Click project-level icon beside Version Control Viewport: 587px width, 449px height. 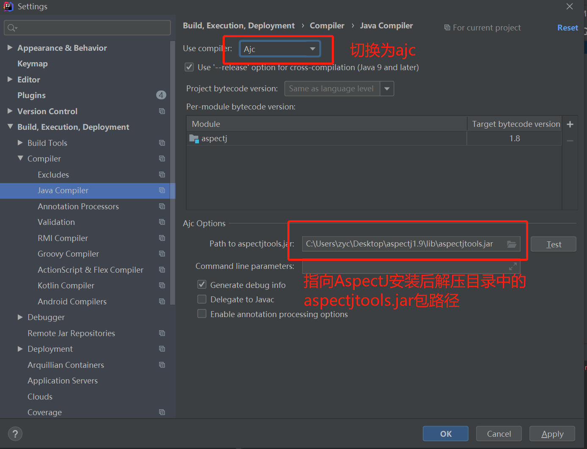tap(162, 111)
